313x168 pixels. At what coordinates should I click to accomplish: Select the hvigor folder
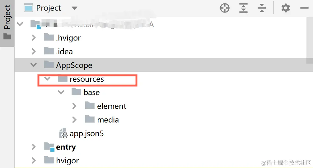click(67, 161)
